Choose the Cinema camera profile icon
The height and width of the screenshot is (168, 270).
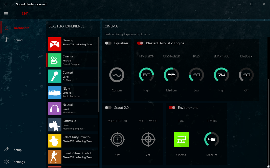tap(54, 60)
